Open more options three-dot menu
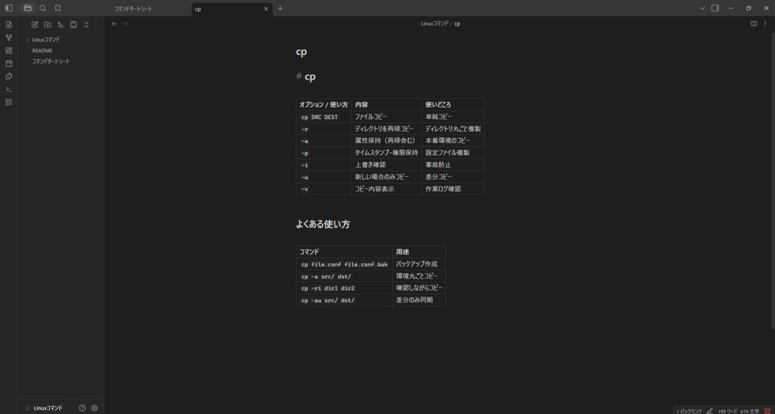 pos(765,23)
